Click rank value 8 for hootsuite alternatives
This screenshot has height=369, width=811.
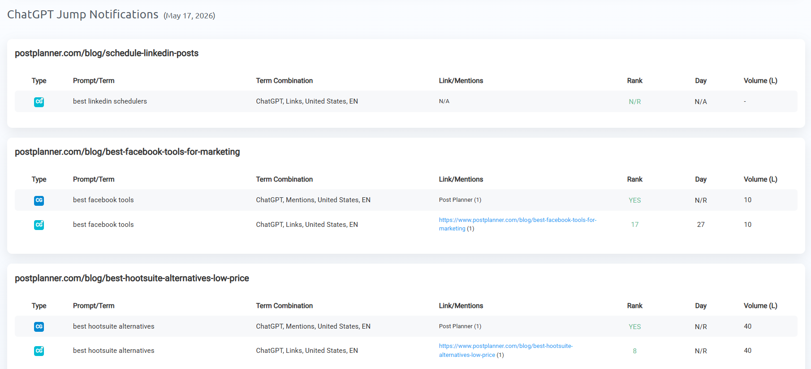pos(635,351)
